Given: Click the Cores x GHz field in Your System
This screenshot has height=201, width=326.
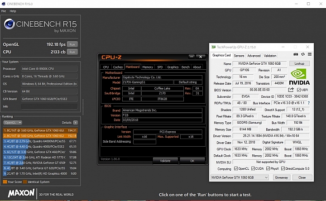Looking at the screenshot, I should (49, 77).
